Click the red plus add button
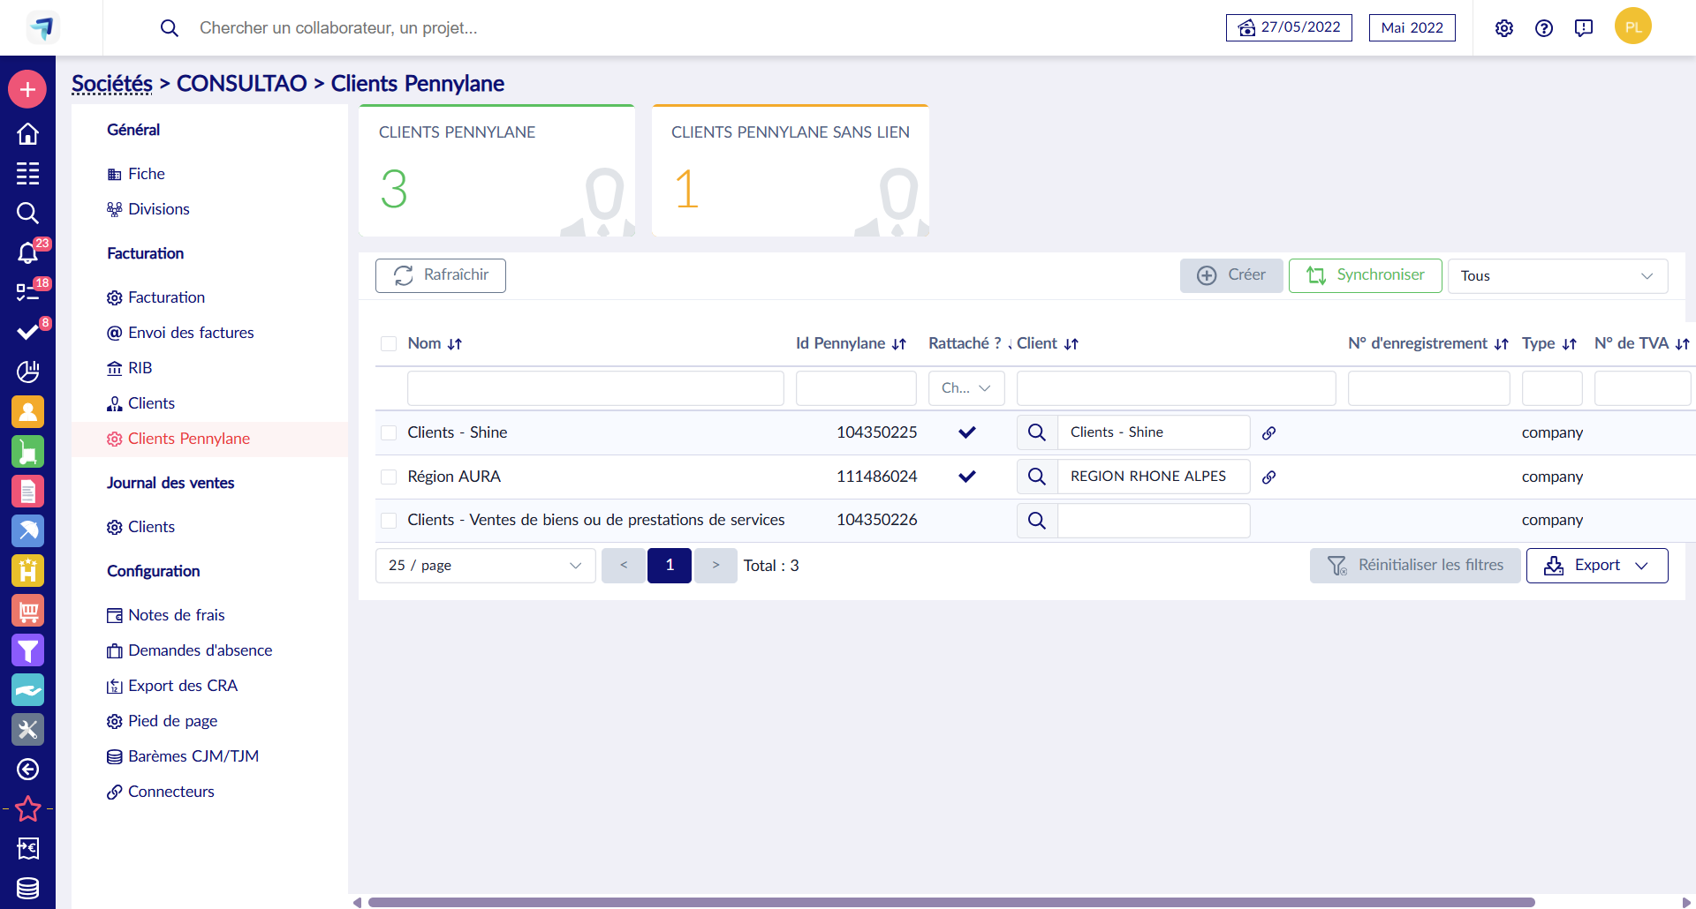The image size is (1696, 909). 27,89
